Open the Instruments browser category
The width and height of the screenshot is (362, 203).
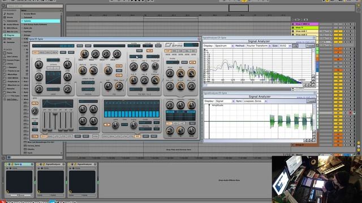[x=11, y=21]
